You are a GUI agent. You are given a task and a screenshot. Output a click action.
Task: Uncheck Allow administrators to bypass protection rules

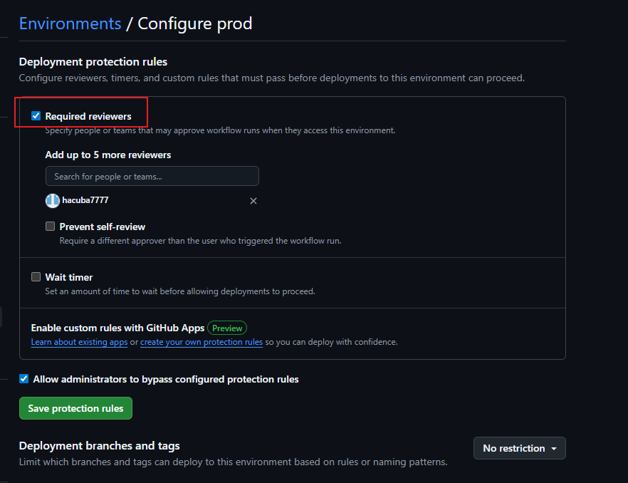[x=24, y=379]
